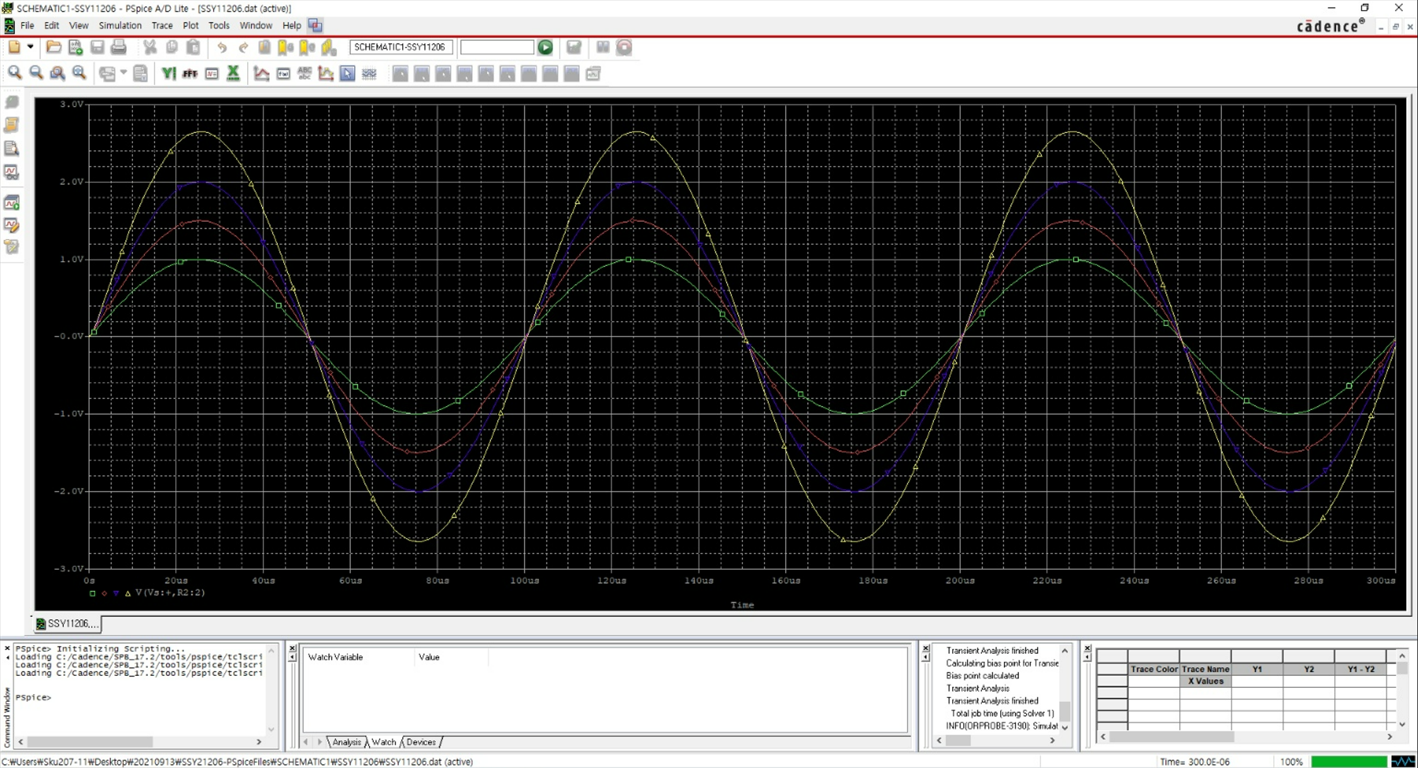
Task: Toggle the cursor display toolbar button
Action: [x=347, y=74]
